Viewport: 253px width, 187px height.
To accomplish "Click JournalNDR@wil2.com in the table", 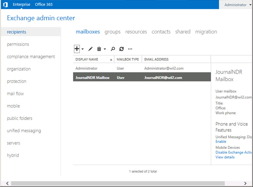I will (x=163, y=78).
